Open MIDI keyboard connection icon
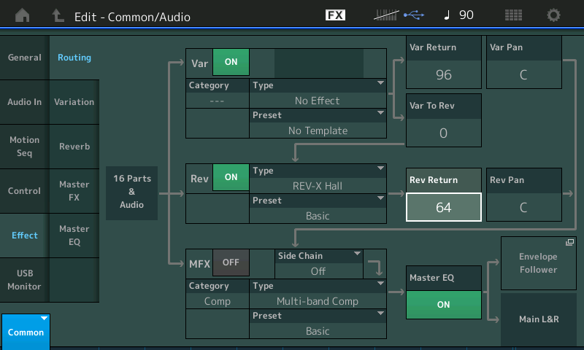 pos(386,15)
